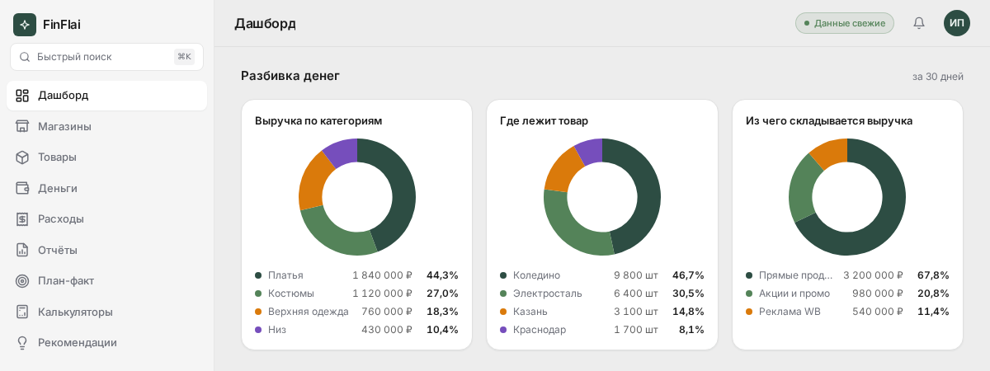Click the 3 200 000 ₽ value
Image resolution: width=990 pixels, height=371 pixels.
873,275
